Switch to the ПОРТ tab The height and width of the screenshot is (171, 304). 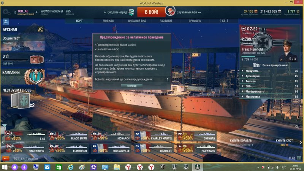[x=79, y=21]
